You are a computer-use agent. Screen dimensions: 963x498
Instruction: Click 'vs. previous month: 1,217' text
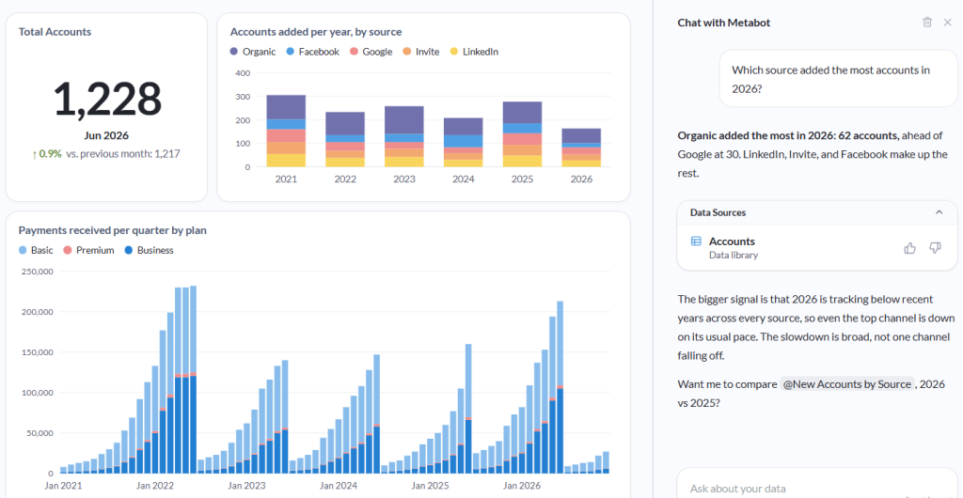coord(123,154)
